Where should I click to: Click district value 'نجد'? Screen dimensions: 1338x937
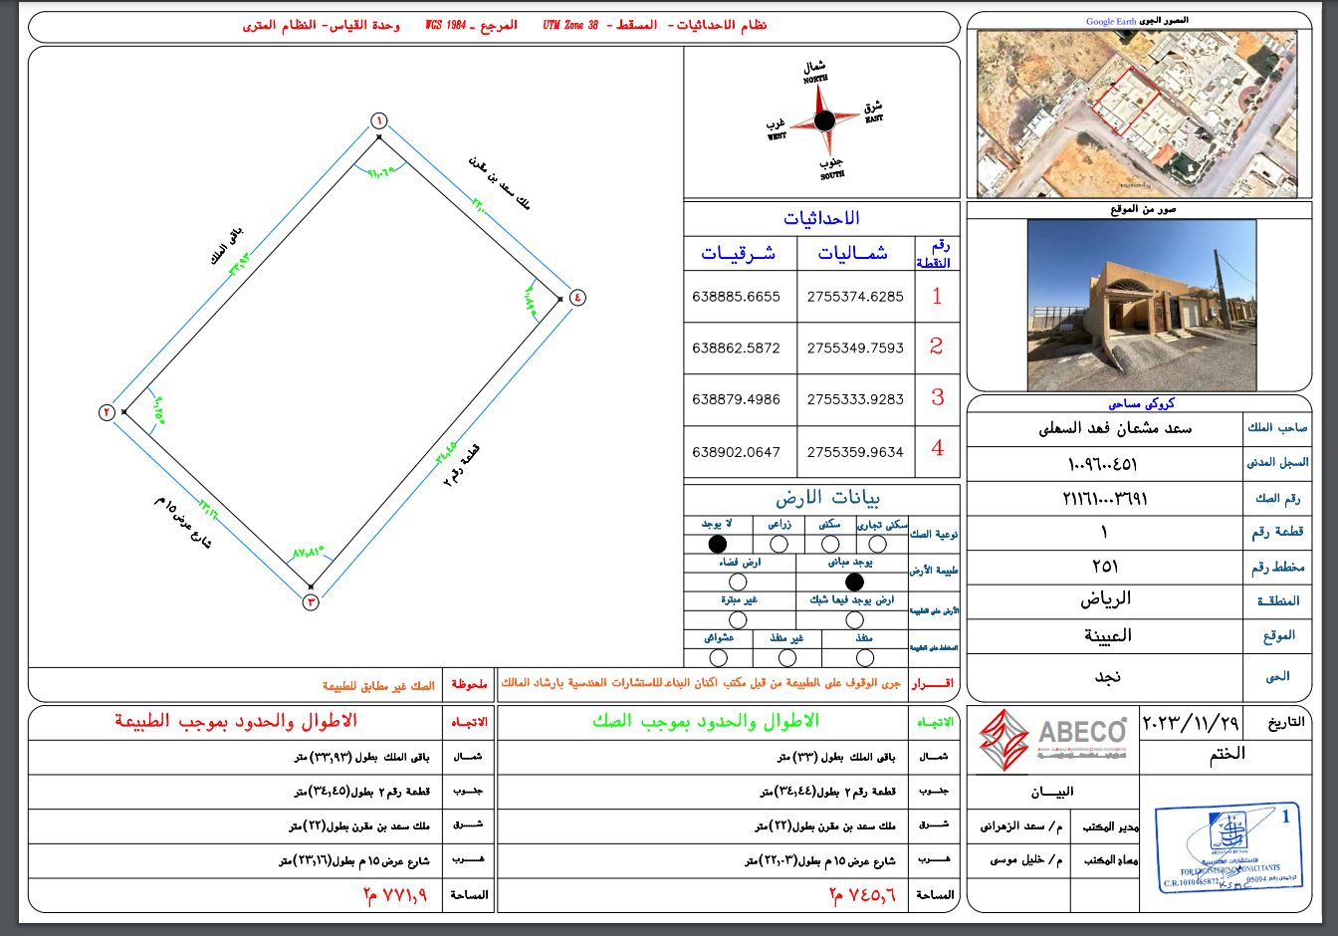pyautogui.click(x=1108, y=676)
